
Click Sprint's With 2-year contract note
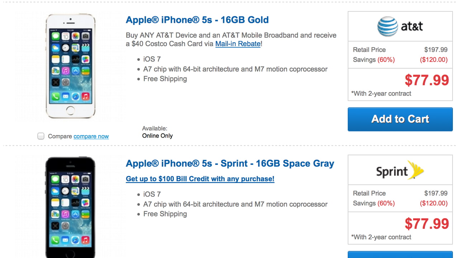click(381, 237)
